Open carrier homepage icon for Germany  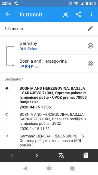tap(90, 46)
